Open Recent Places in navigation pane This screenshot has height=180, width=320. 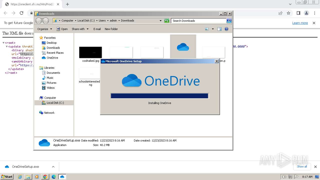[x=53, y=53]
